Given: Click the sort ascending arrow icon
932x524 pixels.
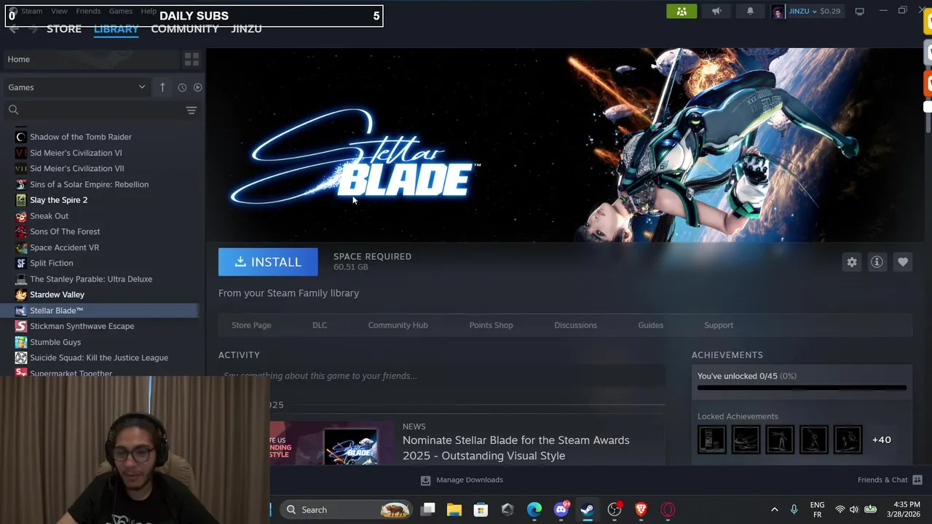Looking at the screenshot, I should pos(162,87).
